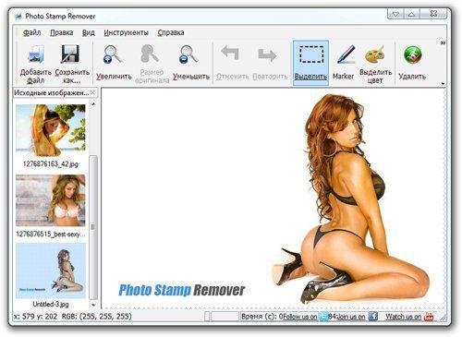This screenshot has width=462, height=337.
Task: Maximize the Photo Stamp Remover window
Action: click(412, 14)
